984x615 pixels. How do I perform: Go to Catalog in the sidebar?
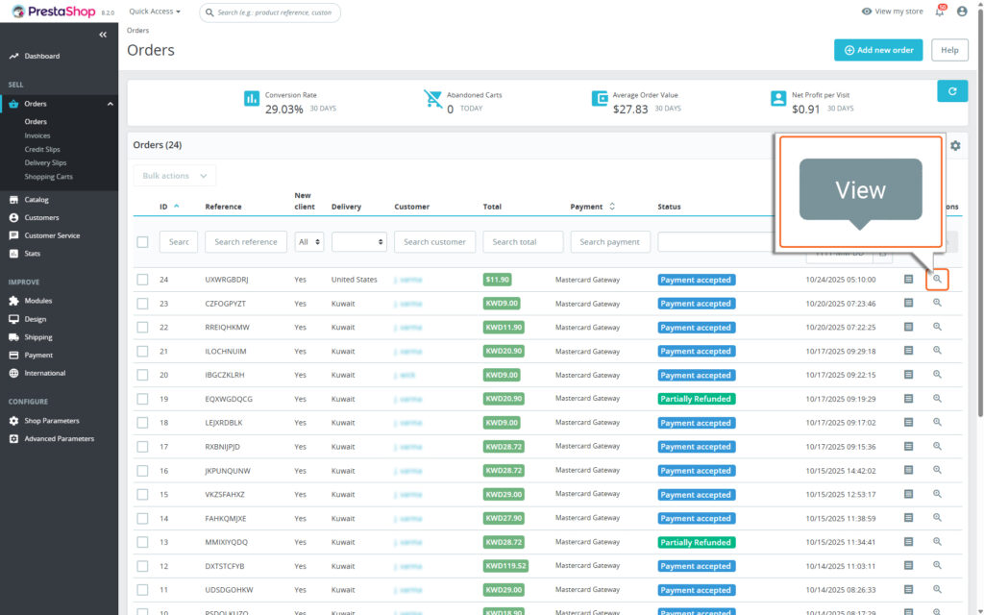click(37, 200)
